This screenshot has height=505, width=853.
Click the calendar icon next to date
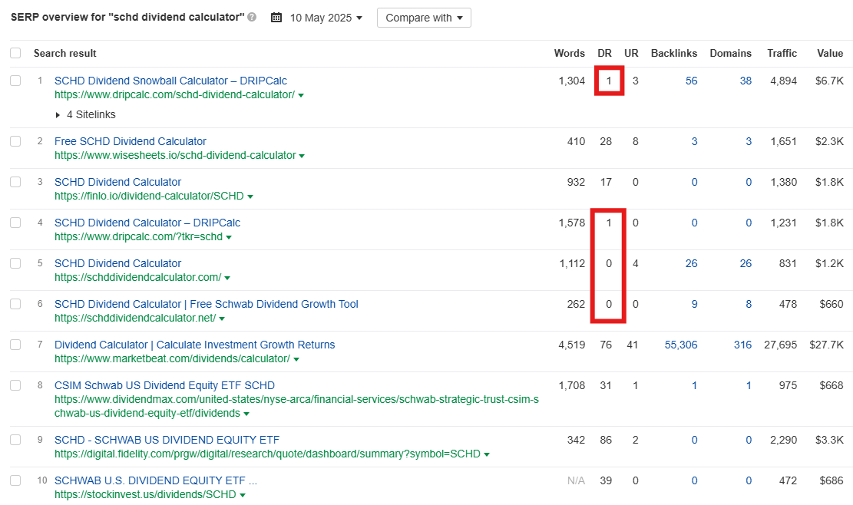276,18
